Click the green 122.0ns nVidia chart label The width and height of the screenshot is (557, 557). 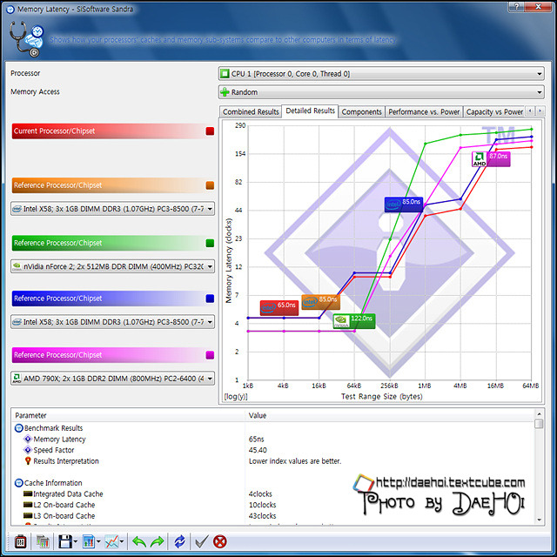[x=354, y=321]
